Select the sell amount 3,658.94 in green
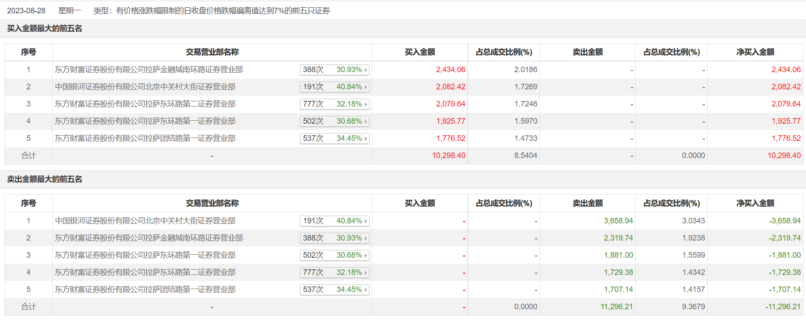This screenshot has height=320, width=806. click(x=618, y=221)
